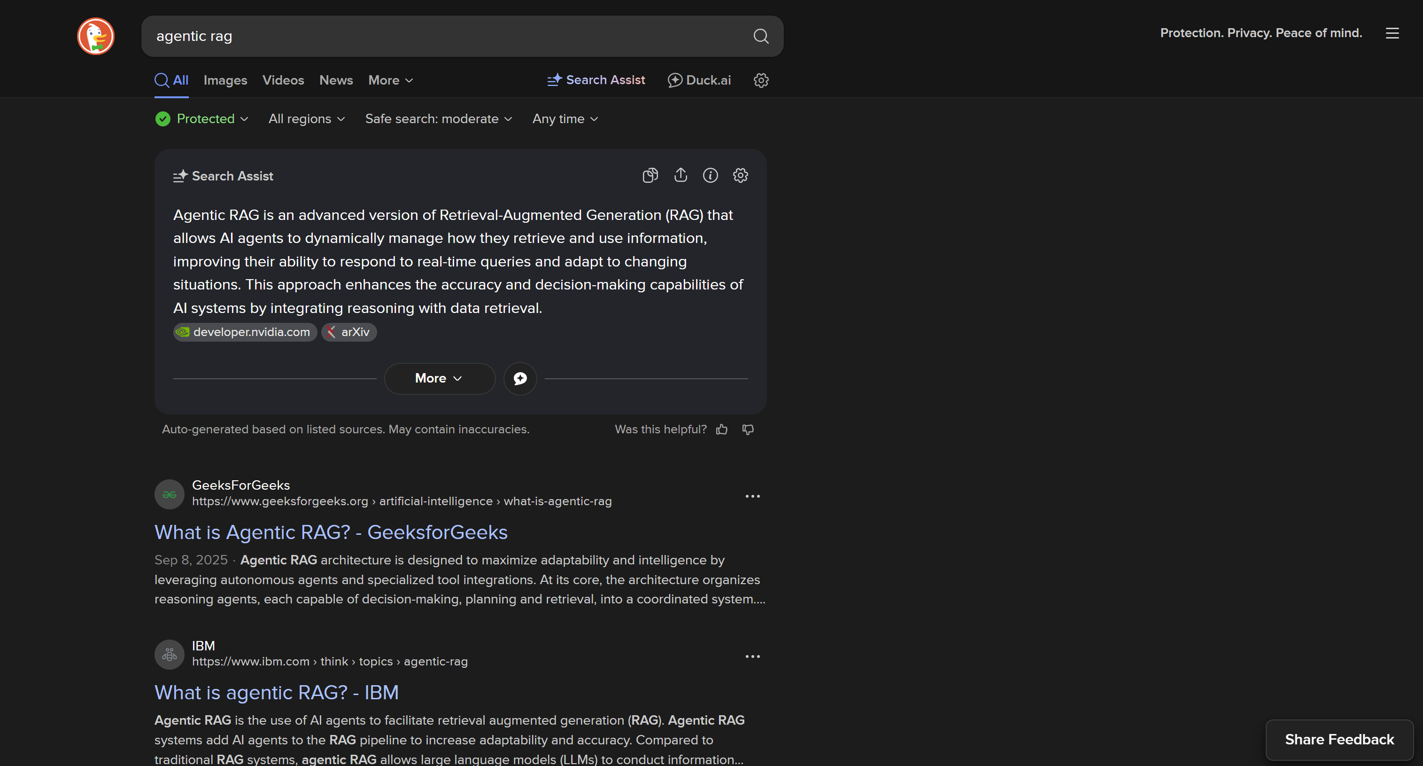Expand More in the Search Assist answer

(439, 378)
